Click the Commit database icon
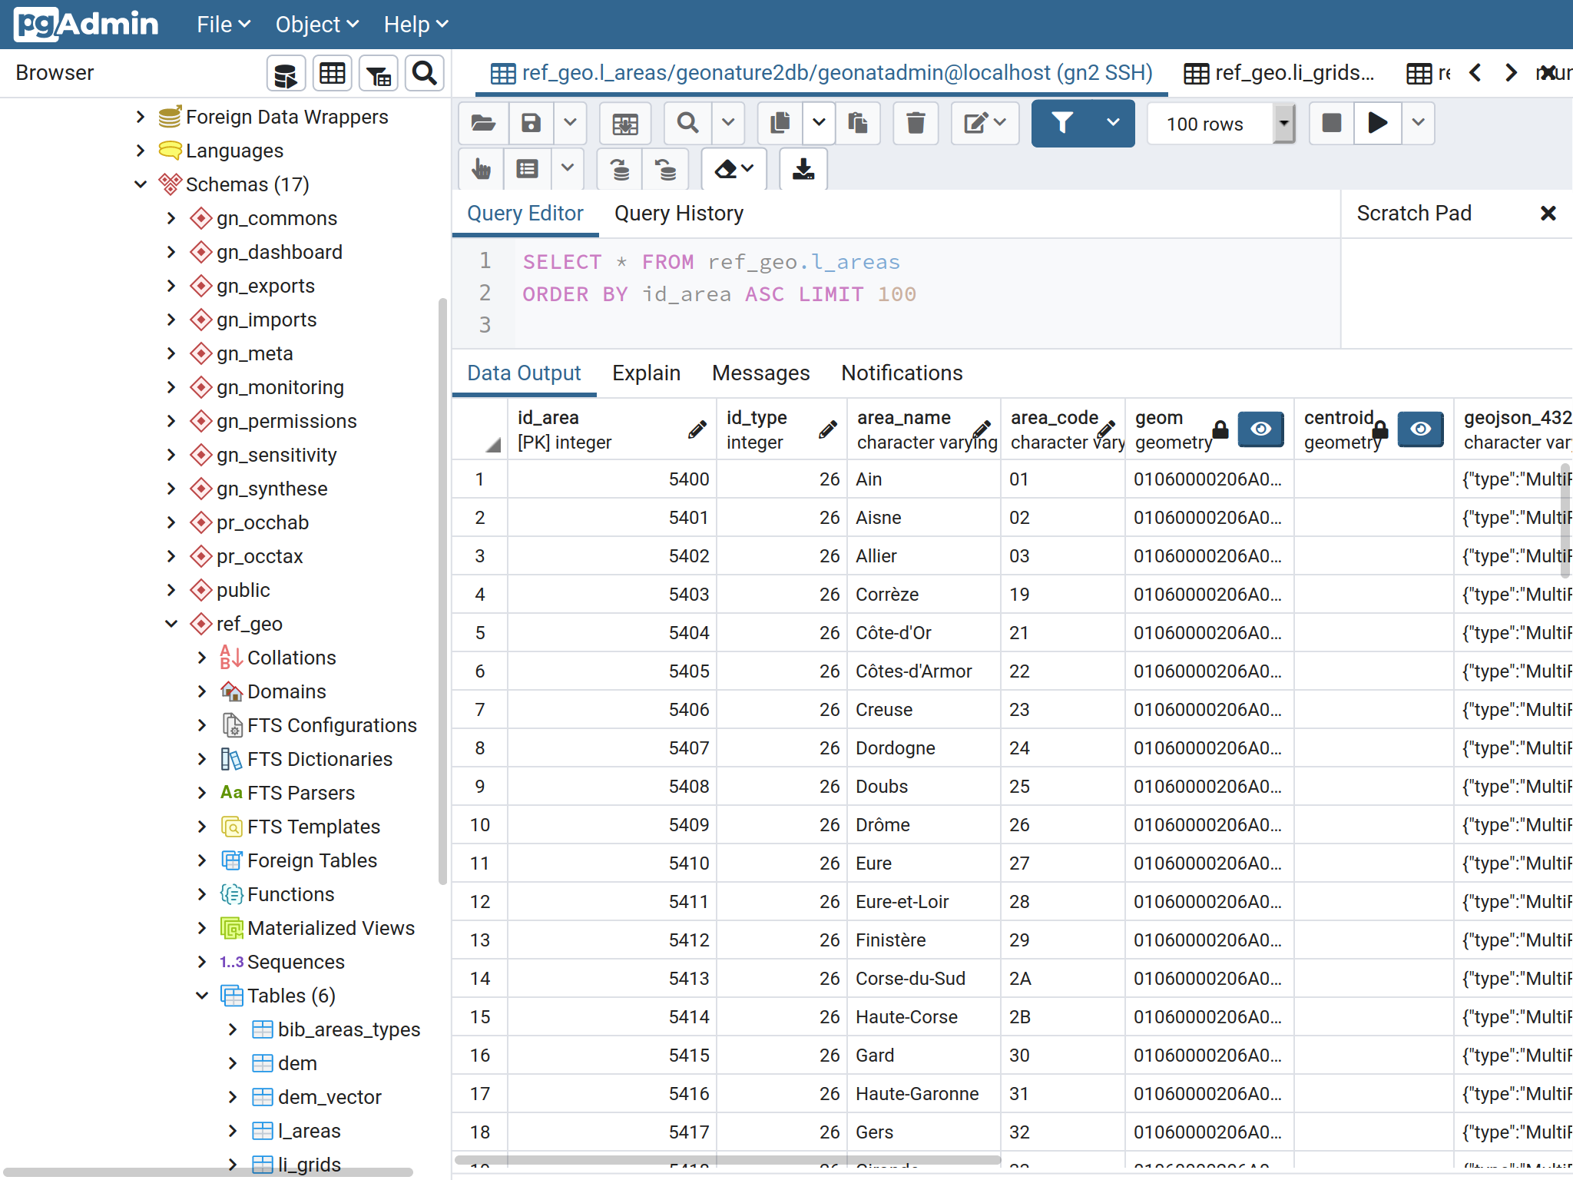 point(620,169)
